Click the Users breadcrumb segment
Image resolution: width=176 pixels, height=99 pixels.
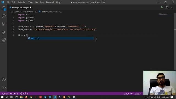16,12
